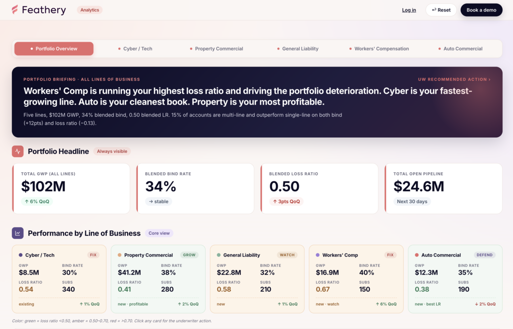Click the Feathery feather logo icon
Image resolution: width=513 pixels, height=329 pixels.
(15, 10)
